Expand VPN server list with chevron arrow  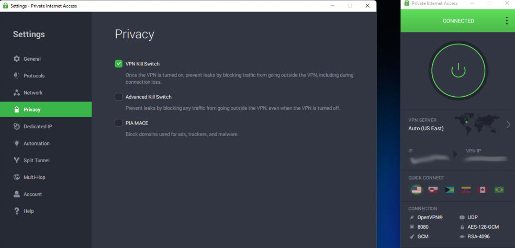point(508,125)
